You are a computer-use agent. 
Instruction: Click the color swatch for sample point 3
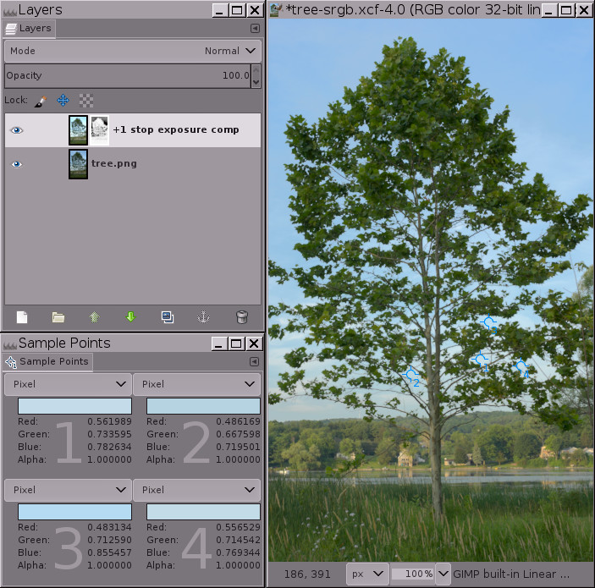[74, 512]
